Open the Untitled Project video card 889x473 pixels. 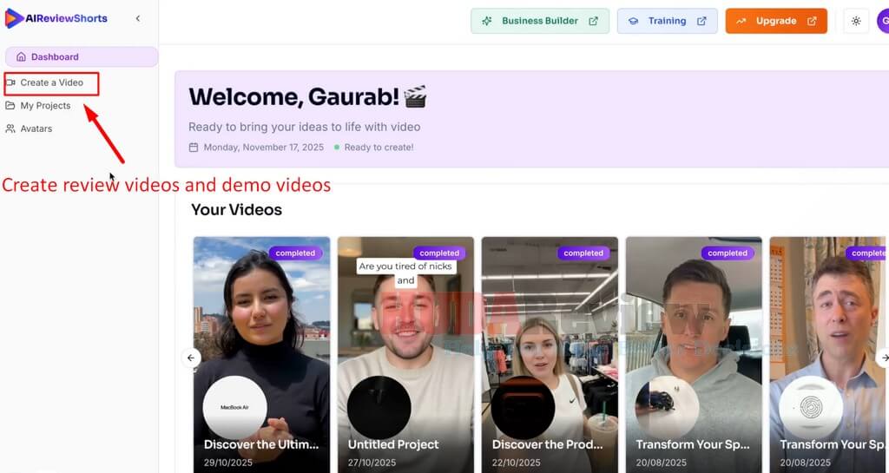[405, 355]
